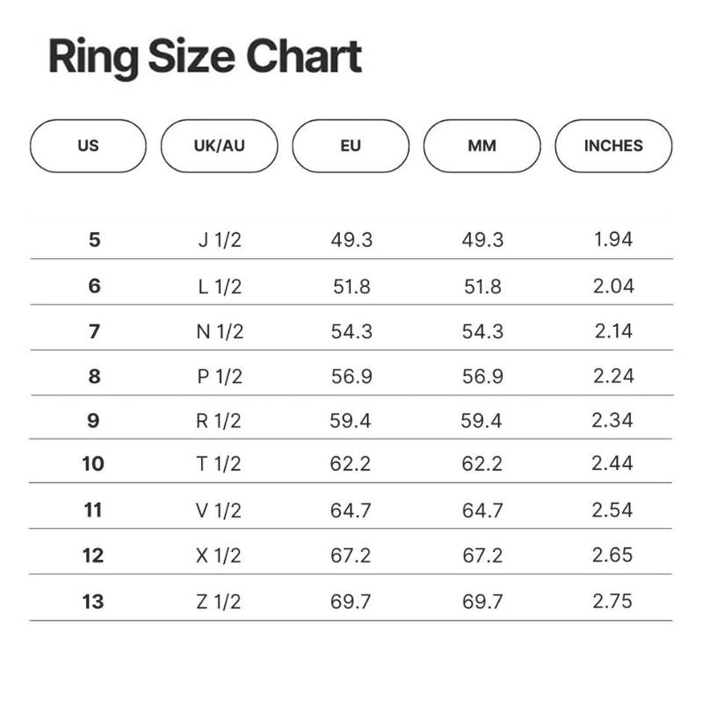Select the EU column header pill
Screen dimensions: 703x703
(x=351, y=146)
